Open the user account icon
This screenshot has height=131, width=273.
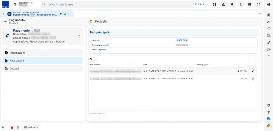[x=269, y=5]
